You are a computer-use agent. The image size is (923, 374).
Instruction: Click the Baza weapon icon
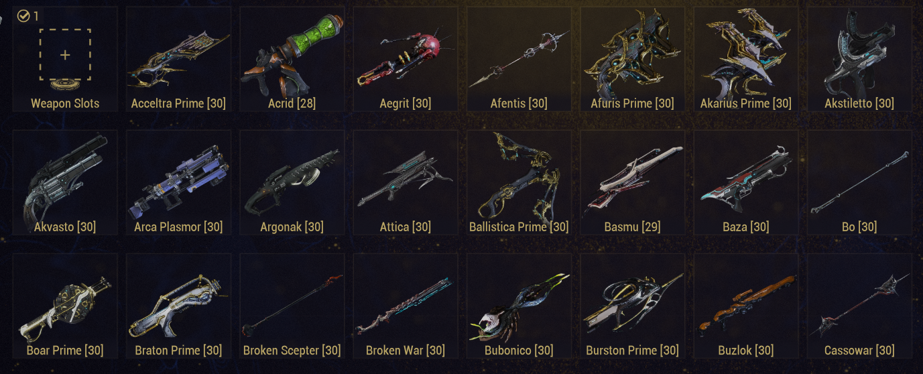746,182
